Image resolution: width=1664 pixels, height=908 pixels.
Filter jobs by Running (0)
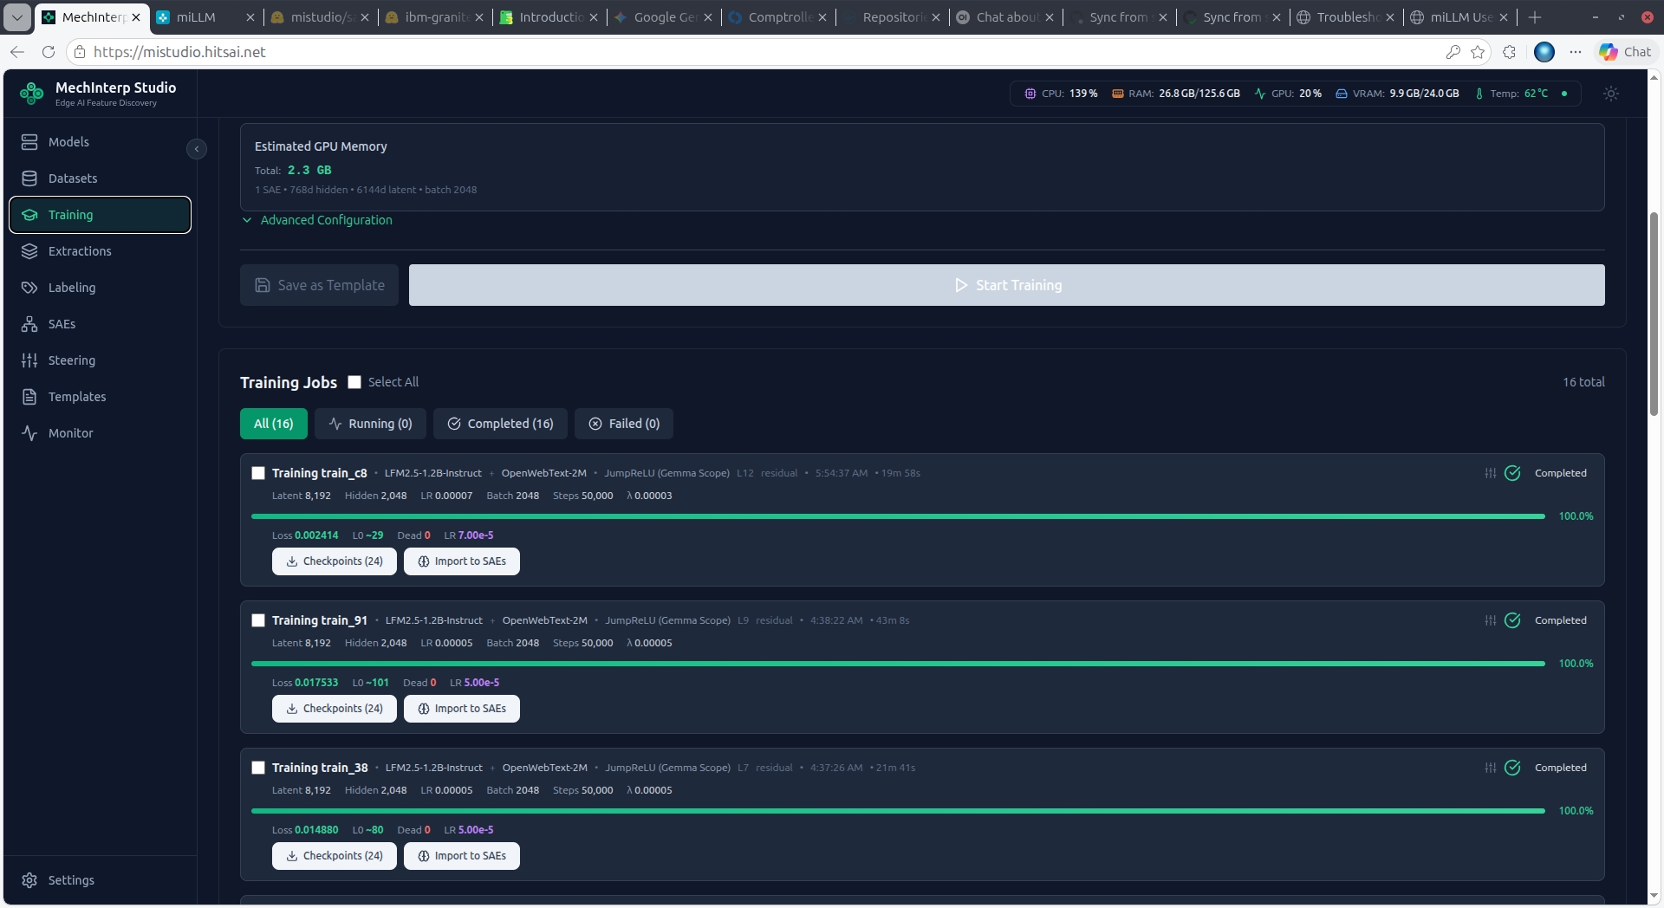click(x=370, y=424)
